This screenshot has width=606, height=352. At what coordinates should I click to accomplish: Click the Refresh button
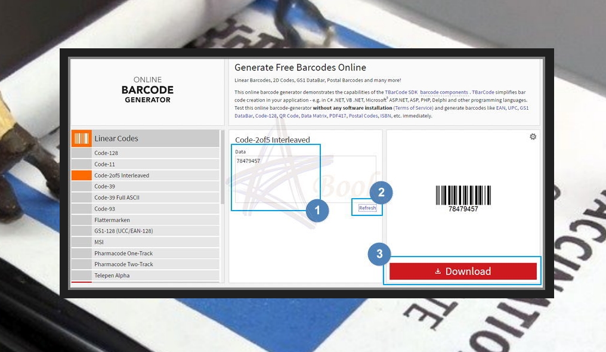tap(367, 208)
